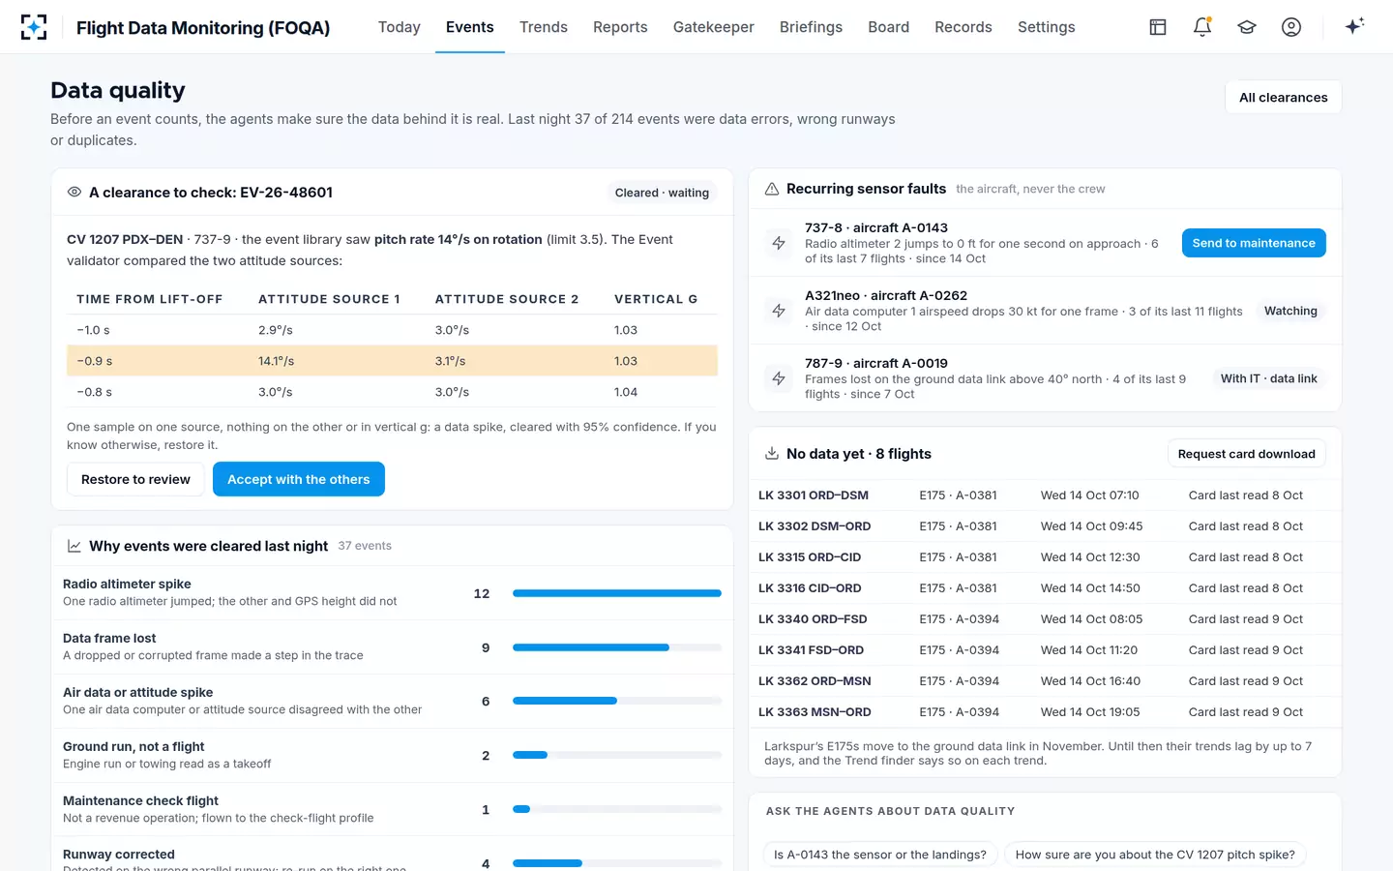Click the 737-8 · aircraft A-0143 title
This screenshot has height=871, width=1393.
pyautogui.click(x=876, y=227)
